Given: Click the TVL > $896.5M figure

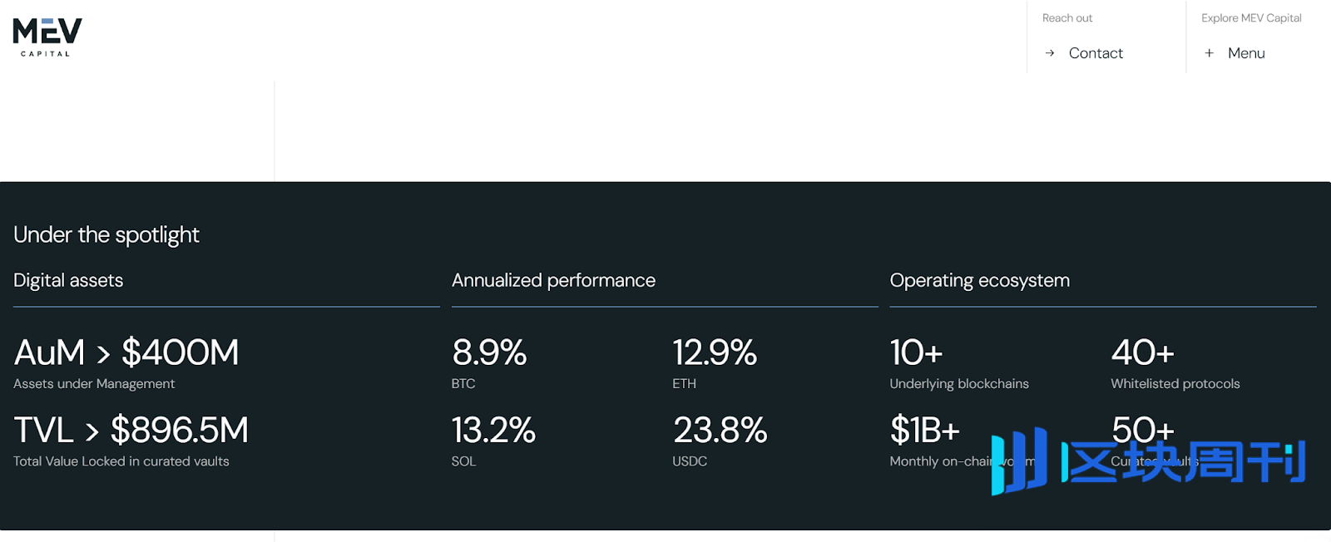Looking at the screenshot, I should pyautogui.click(x=131, y=431).
